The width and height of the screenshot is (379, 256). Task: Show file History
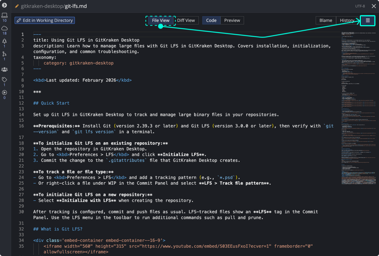347,20
